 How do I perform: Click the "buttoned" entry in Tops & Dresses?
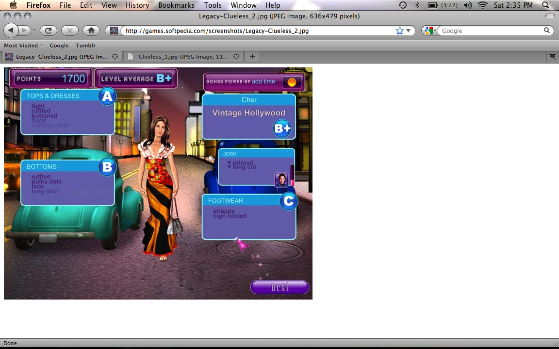point(45,116)
